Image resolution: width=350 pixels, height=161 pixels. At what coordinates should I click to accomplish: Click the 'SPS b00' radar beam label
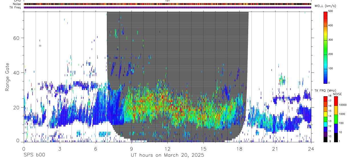point(34,155)
